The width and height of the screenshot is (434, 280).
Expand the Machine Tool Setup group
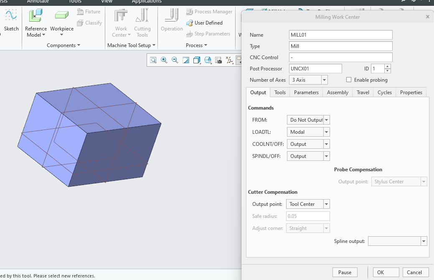pos(131,45)
